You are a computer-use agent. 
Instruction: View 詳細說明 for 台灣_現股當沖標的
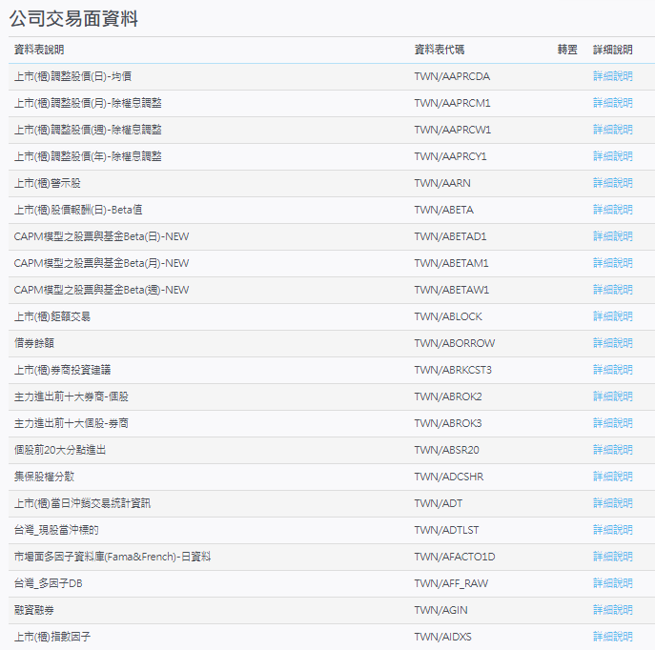click(612, 530)
